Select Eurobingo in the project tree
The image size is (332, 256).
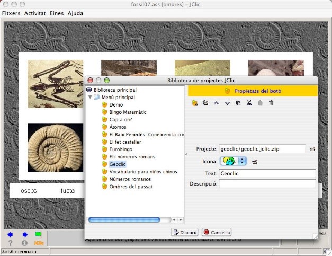[x=121, y=149]
